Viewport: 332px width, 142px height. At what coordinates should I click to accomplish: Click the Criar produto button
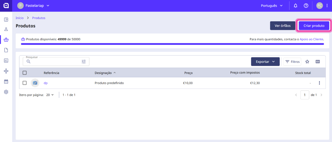pos(314,26)
